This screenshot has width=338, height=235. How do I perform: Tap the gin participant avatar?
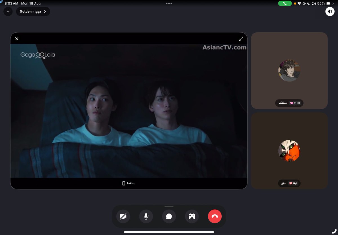pyautogui.click(x=289, y=151)
